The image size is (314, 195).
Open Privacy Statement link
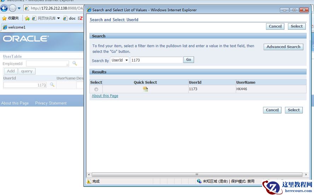pos(51,103)
